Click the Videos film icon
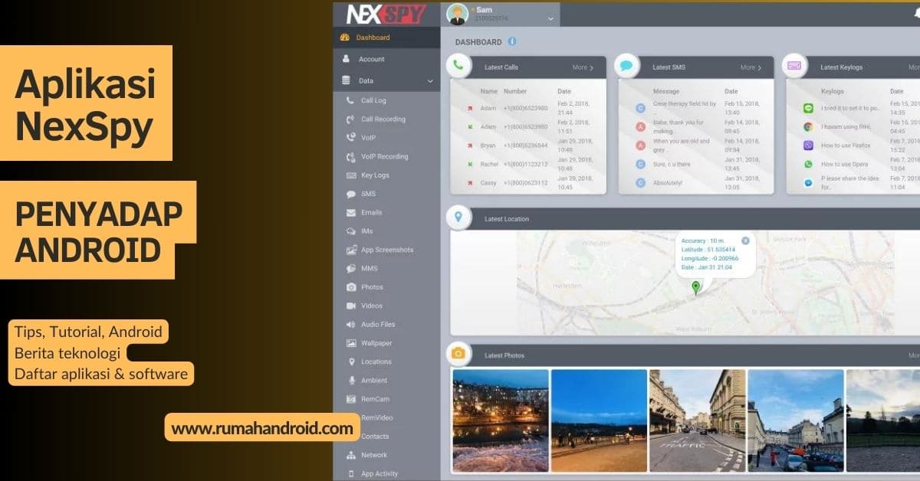The width and height of the screenshot is (920, 481). pos(351,306)
